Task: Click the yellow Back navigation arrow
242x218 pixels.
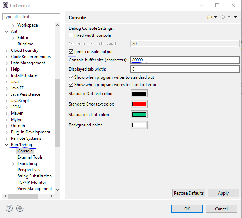Action: point(209,17)
